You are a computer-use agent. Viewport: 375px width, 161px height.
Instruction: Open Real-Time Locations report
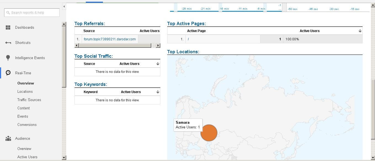tap(25, 91)
